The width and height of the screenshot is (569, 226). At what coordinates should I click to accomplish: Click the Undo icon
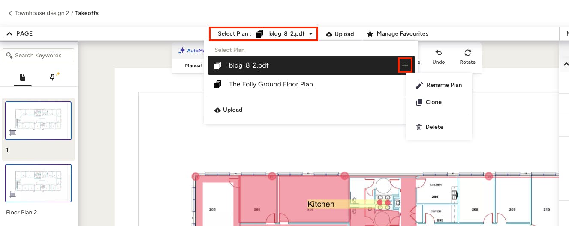(438, 53)
